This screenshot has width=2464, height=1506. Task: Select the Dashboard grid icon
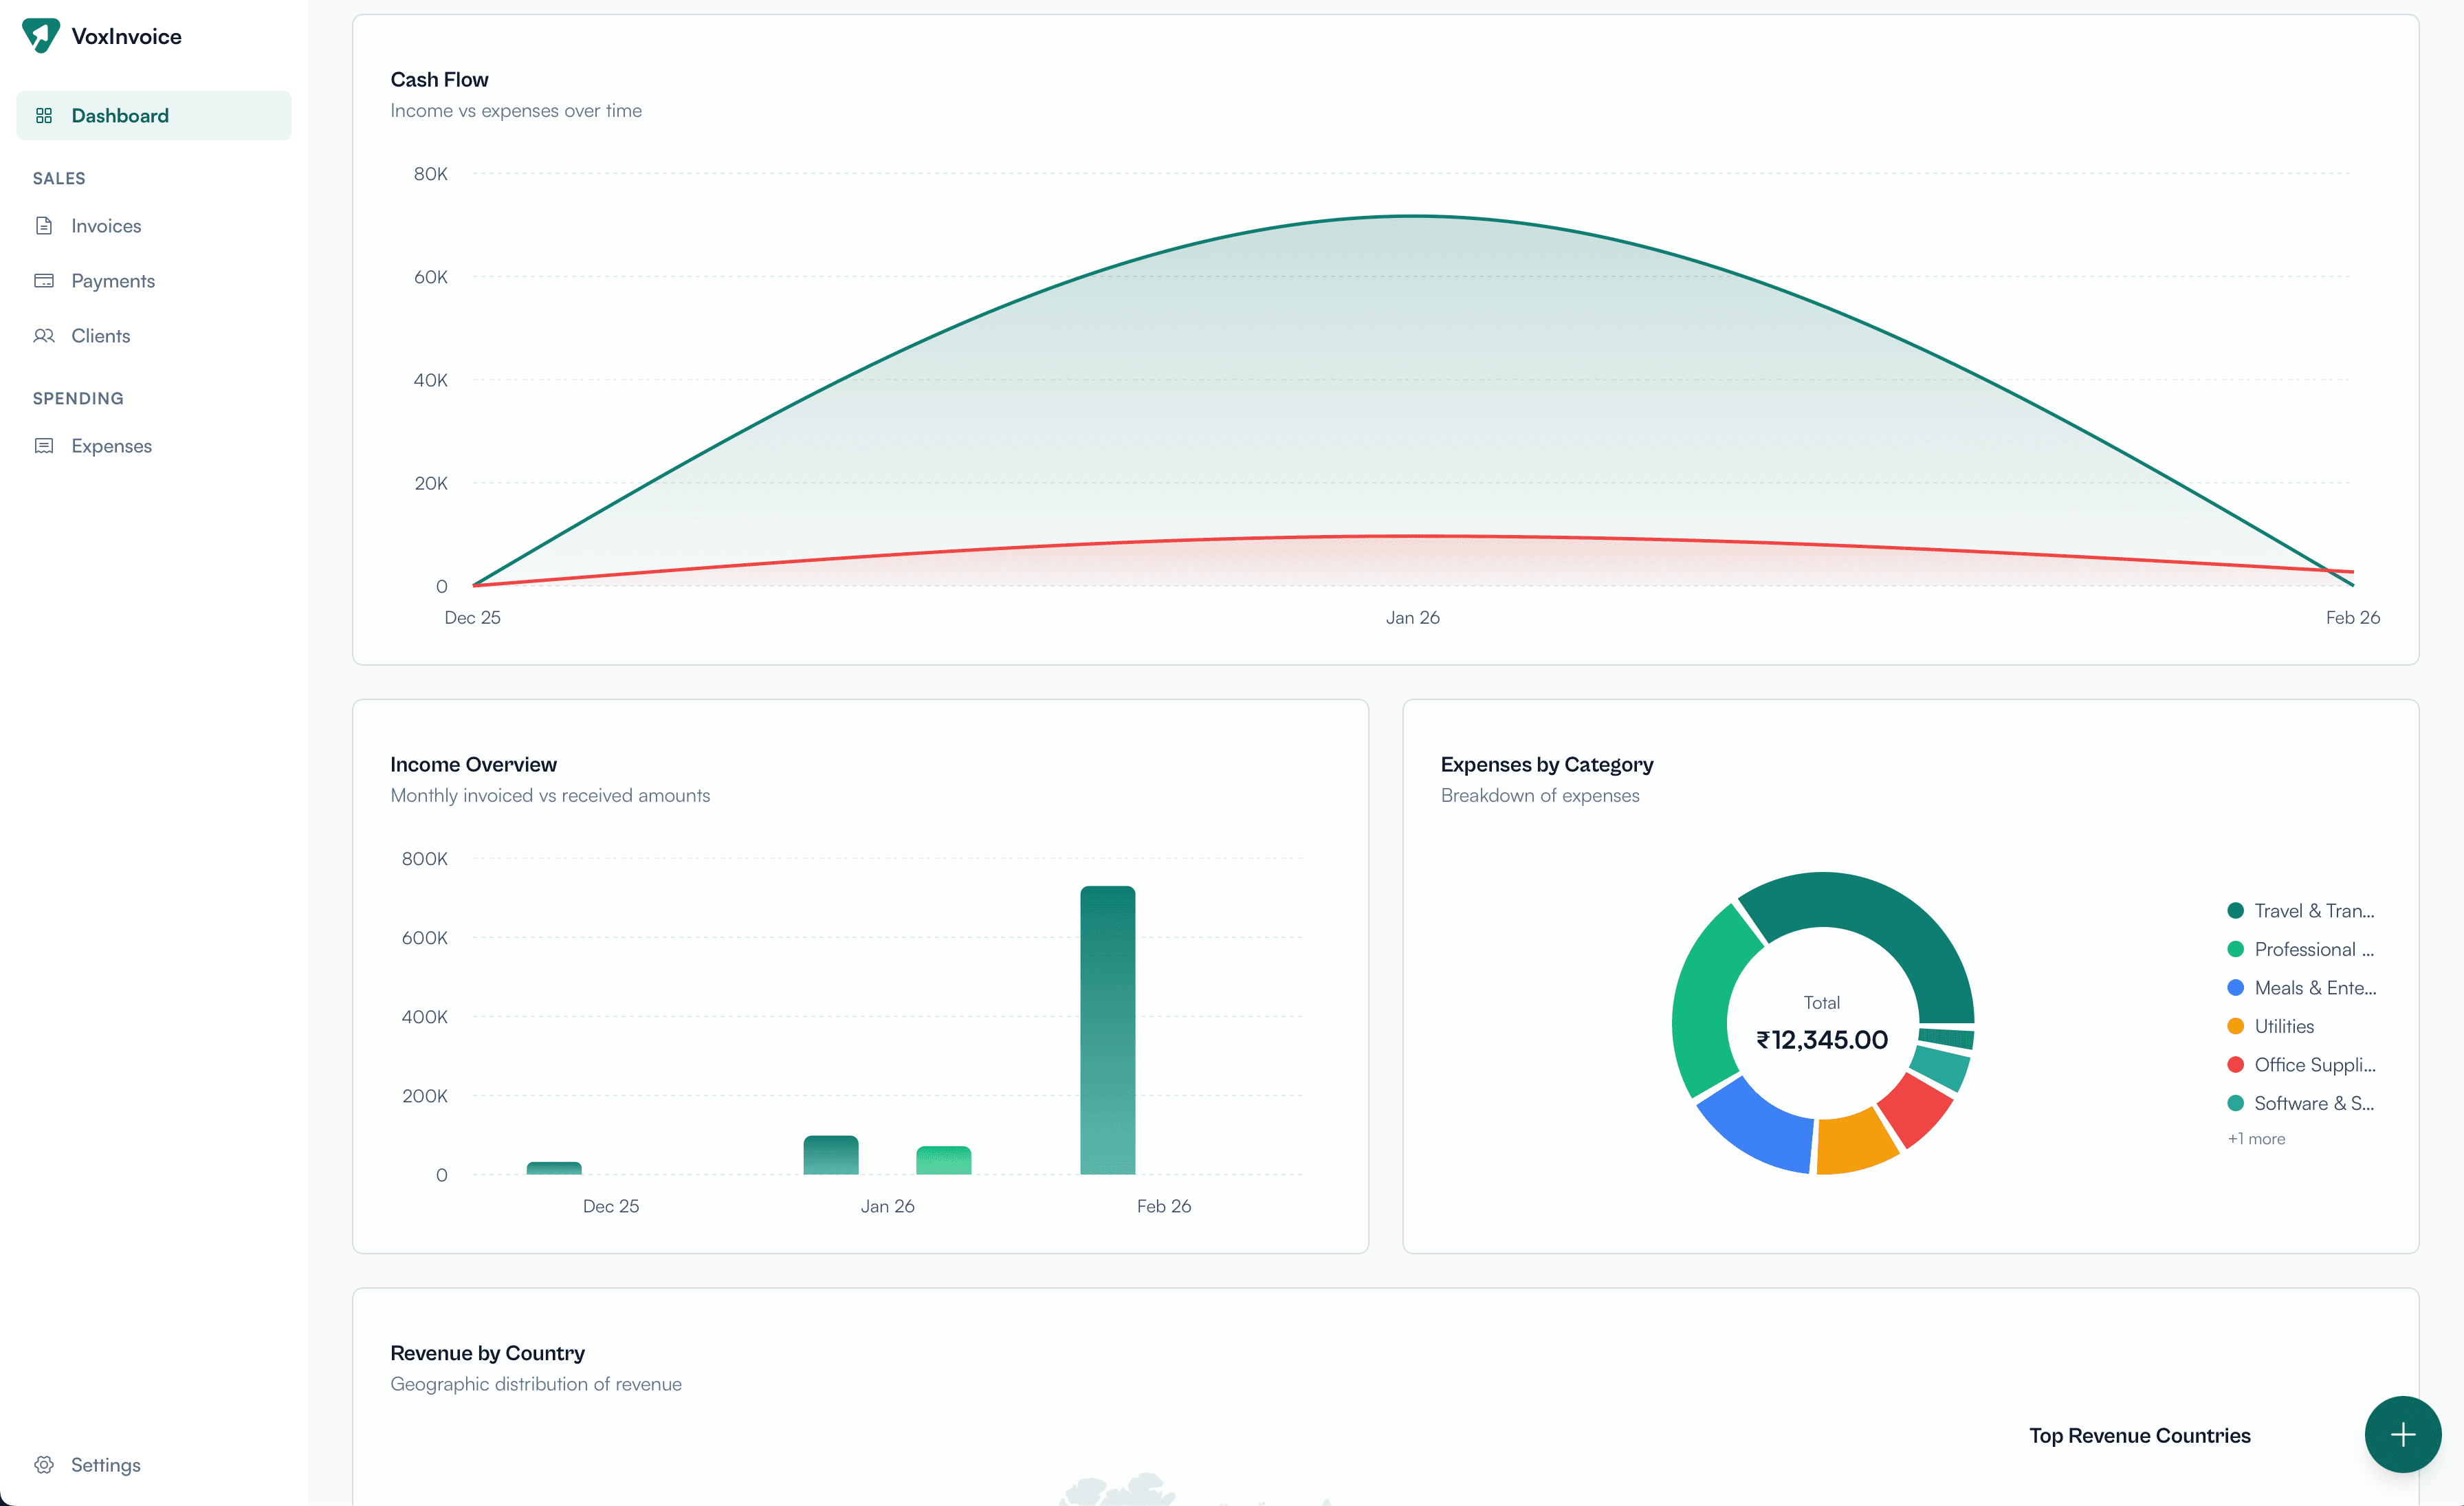click(x=44, y=115)
